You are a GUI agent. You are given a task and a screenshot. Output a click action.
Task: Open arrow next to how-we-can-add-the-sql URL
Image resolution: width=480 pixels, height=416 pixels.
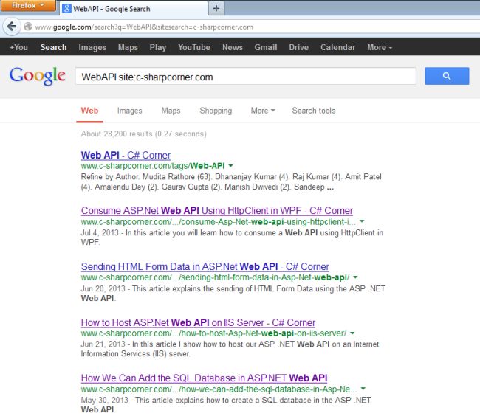[363, 389]
